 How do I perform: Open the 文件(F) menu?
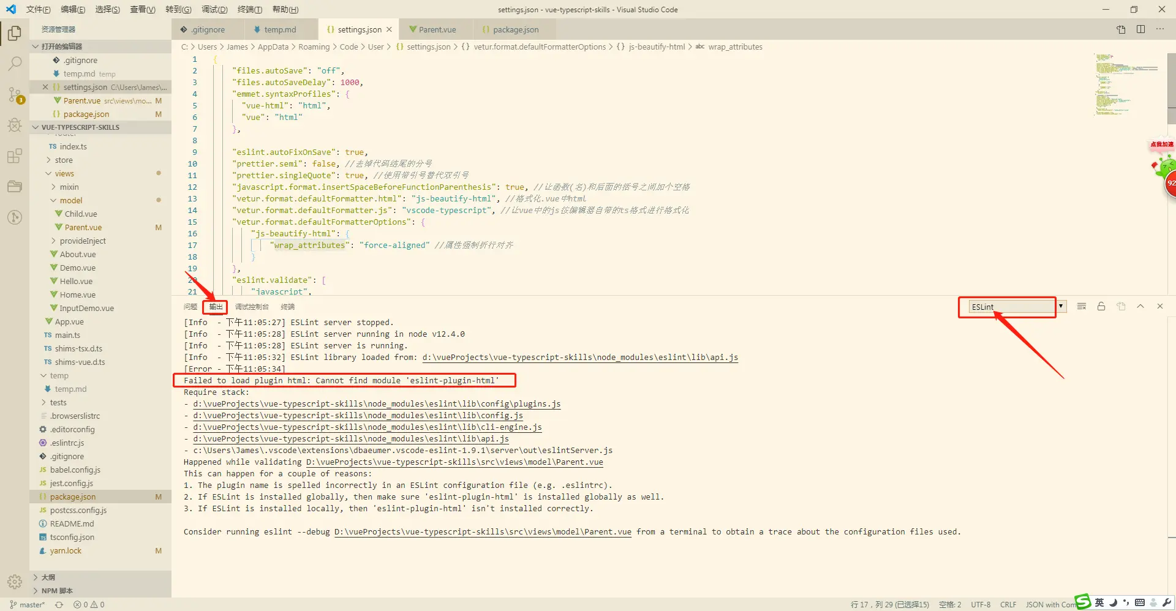[39, 9]
